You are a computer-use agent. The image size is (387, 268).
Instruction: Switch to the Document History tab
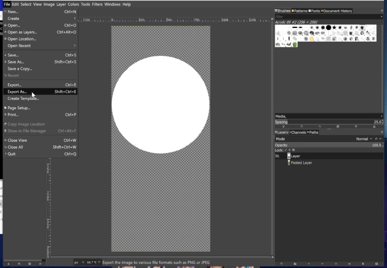point(336,11)
